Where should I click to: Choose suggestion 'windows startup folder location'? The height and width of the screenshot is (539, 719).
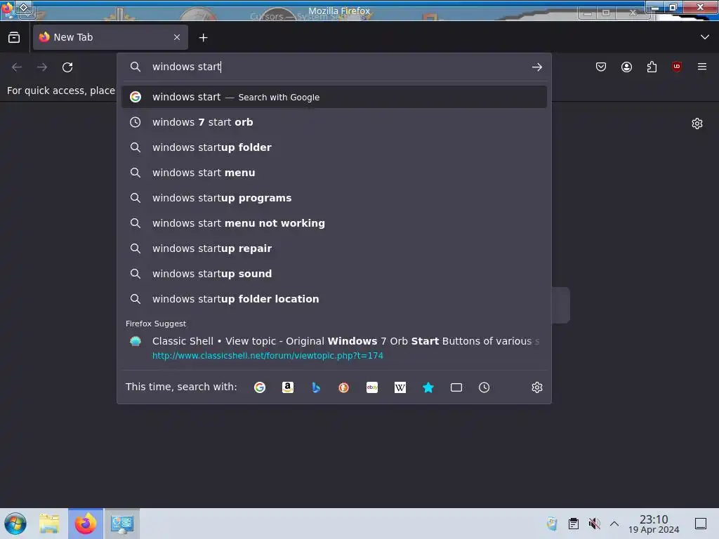point(334,299)
